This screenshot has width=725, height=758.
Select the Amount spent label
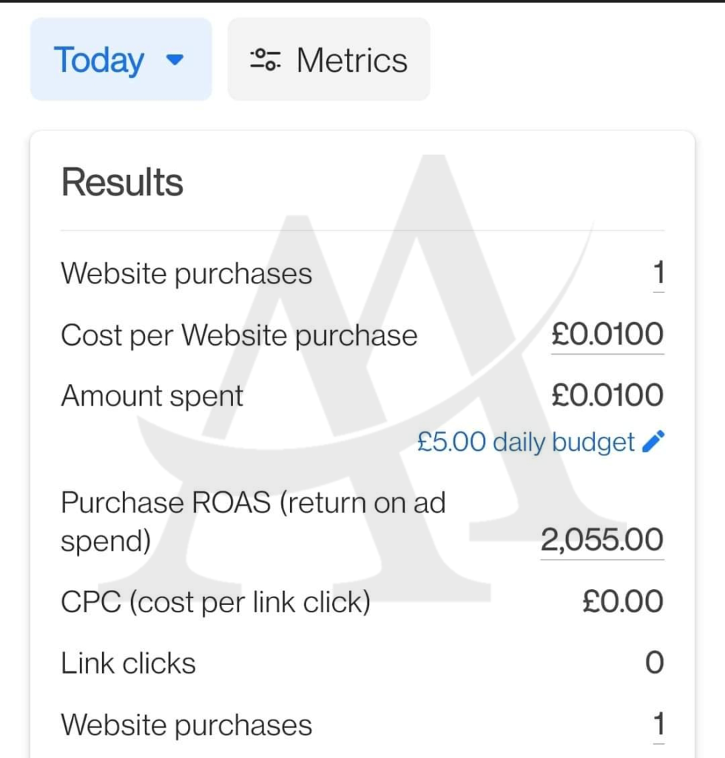pyautogui.click(x=152, y=397)
